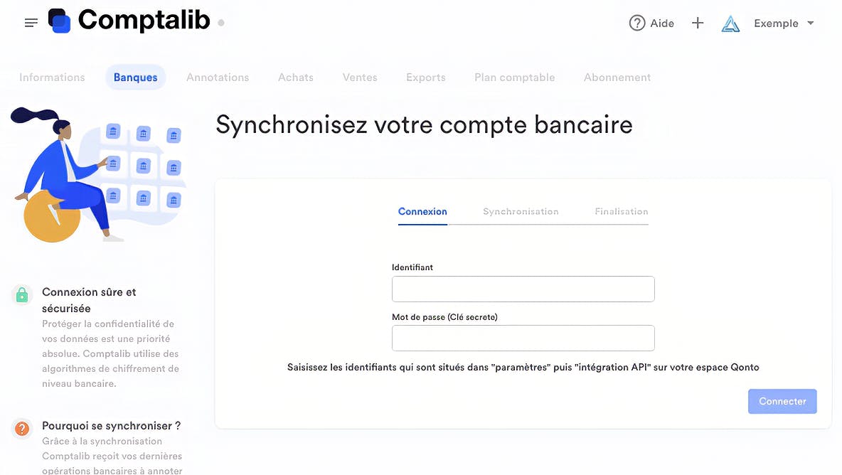The image size is (842, 475).
Task: Click the green padlock security icon
Action: coord(23,294)
